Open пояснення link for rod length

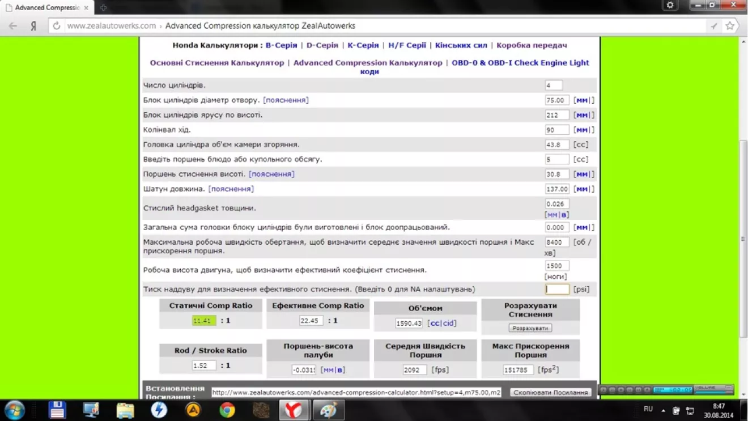(231, 189)
